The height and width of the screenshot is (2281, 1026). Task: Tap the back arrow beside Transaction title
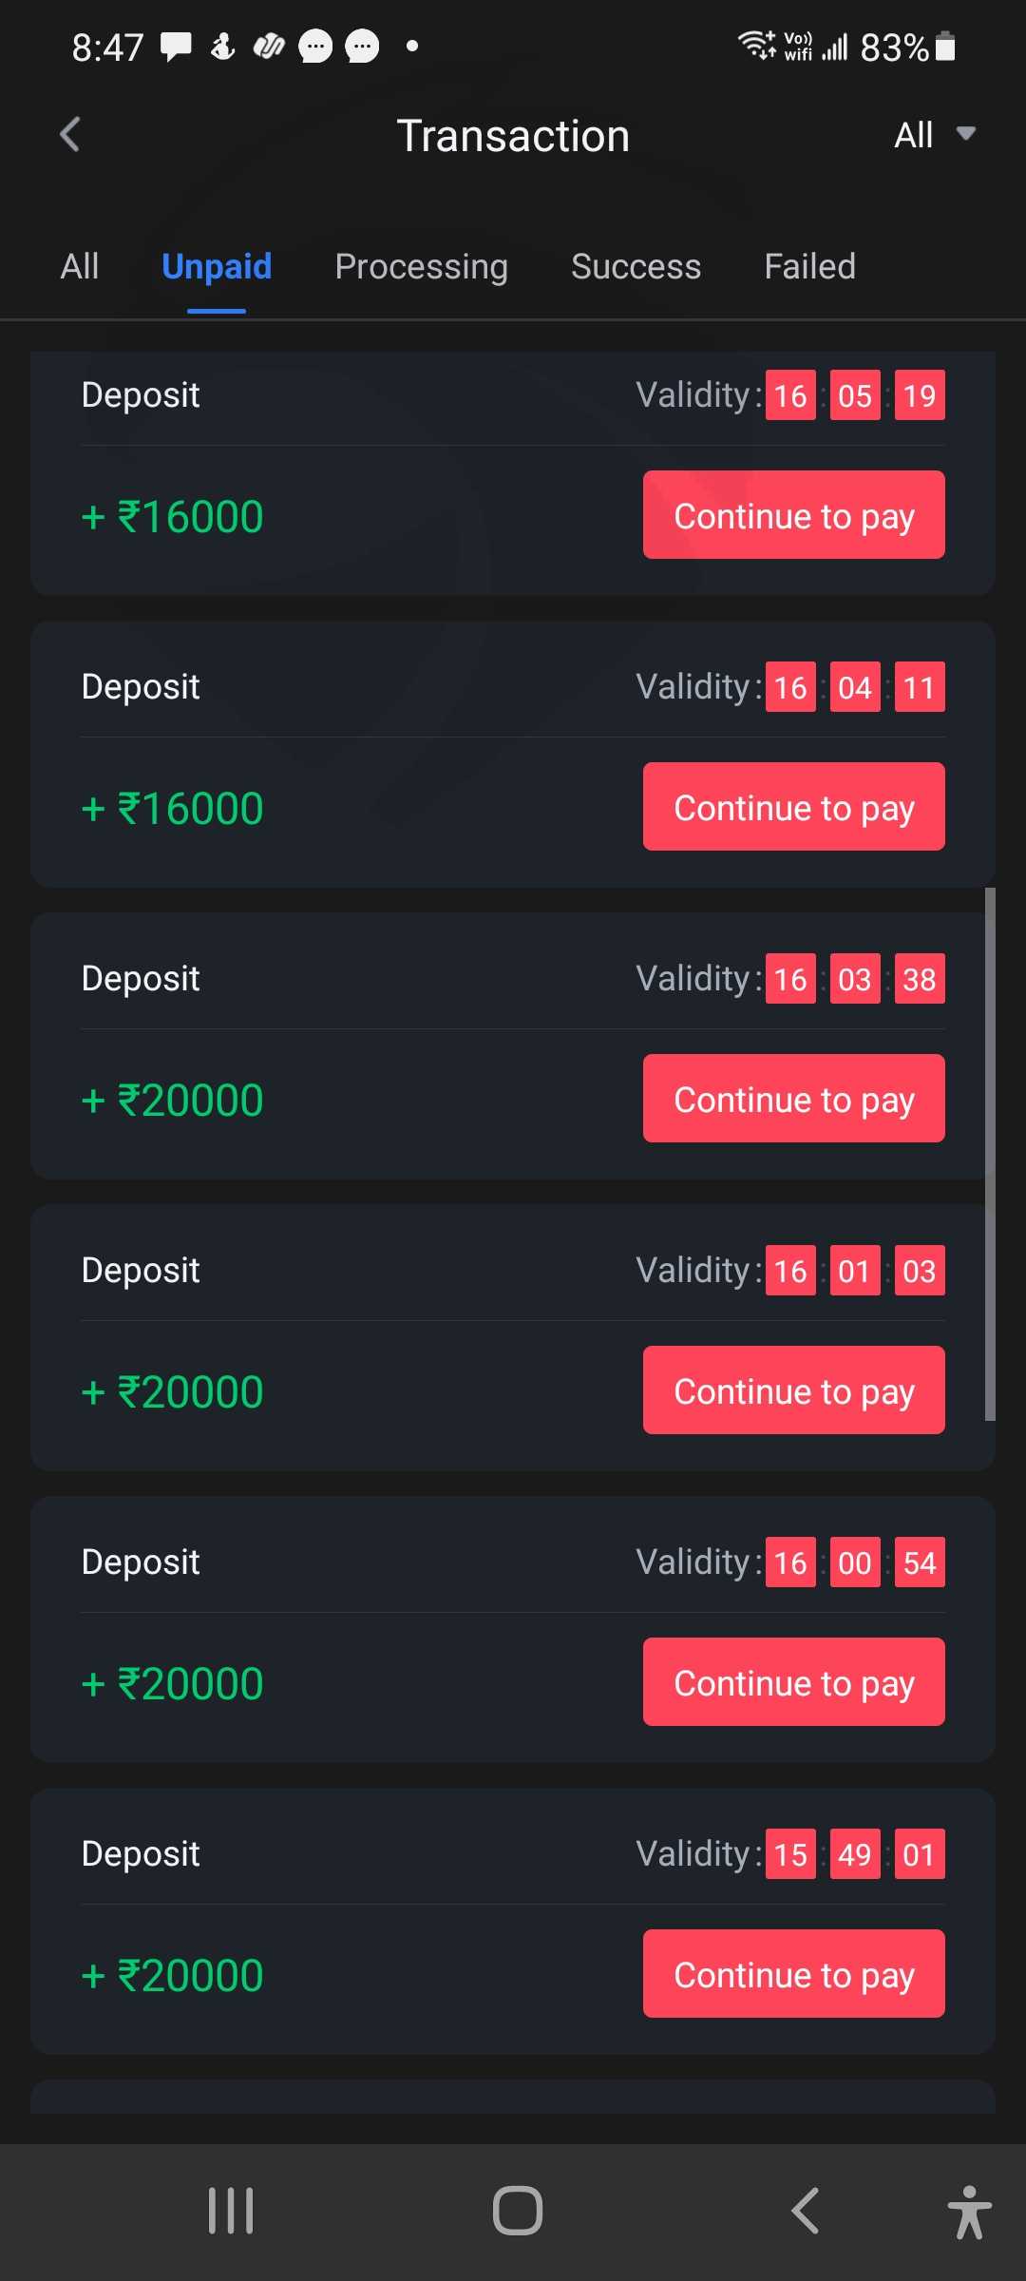click(x=70, y=135)
